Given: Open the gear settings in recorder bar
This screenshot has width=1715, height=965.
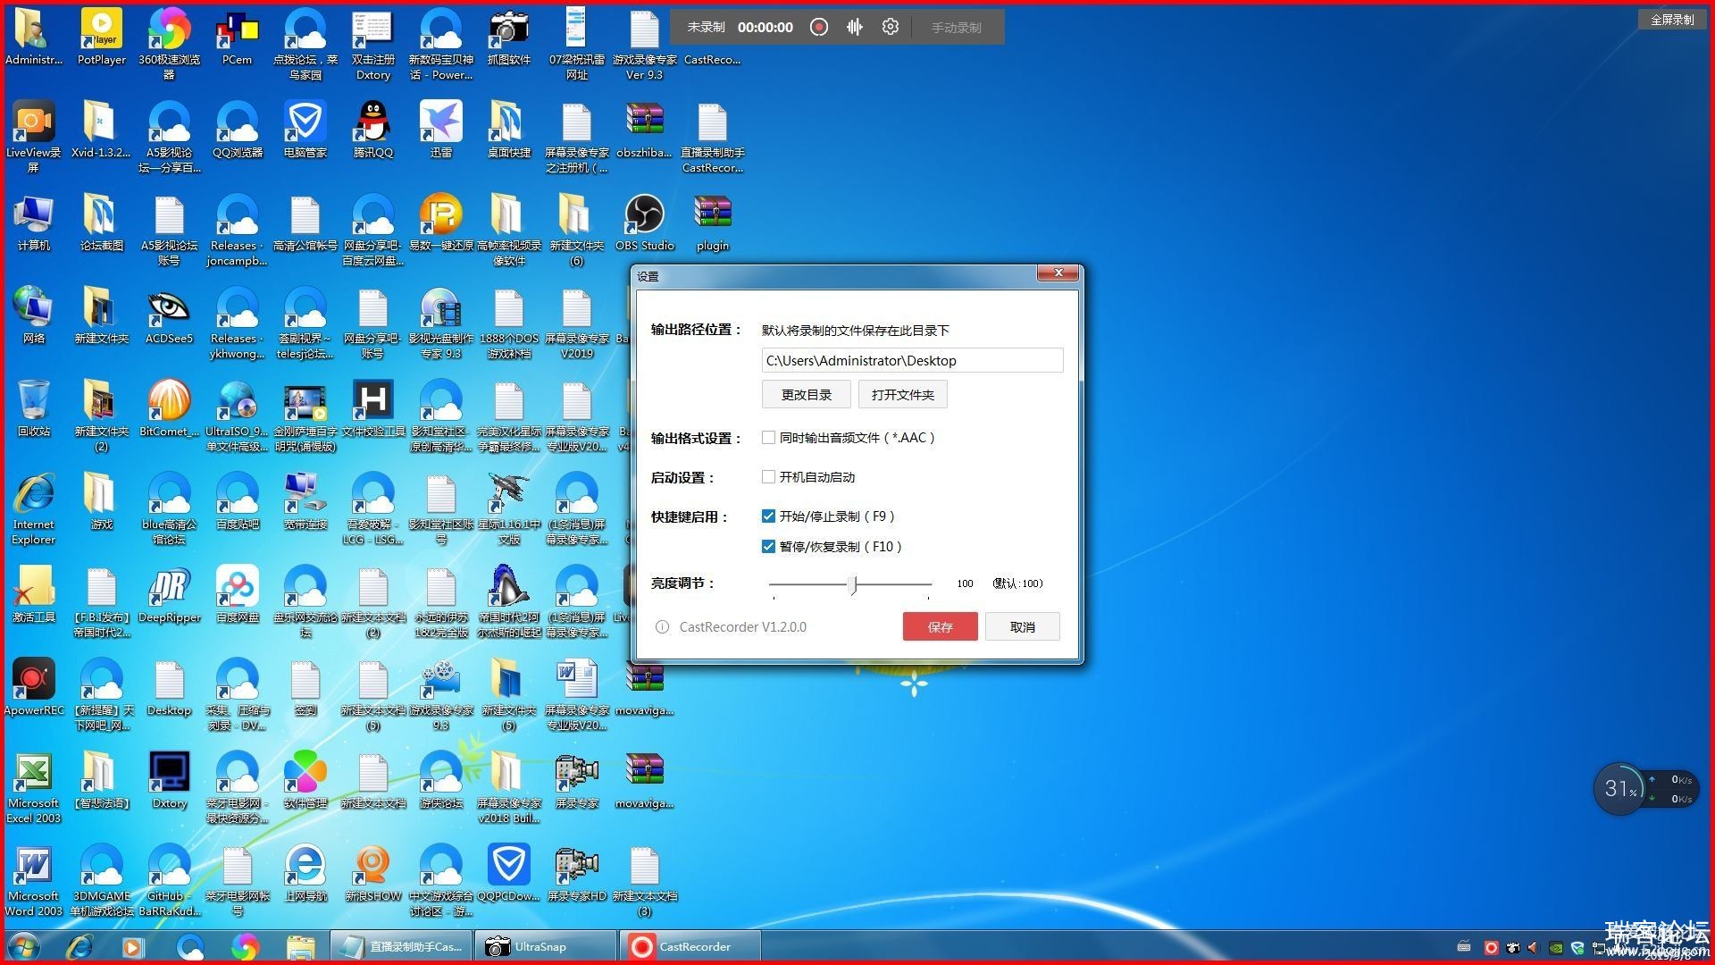Looking at the screenshot, I should (x=890, y=27).
